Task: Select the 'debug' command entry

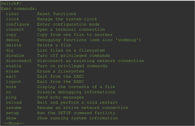Action: click(x=12, y=40)
